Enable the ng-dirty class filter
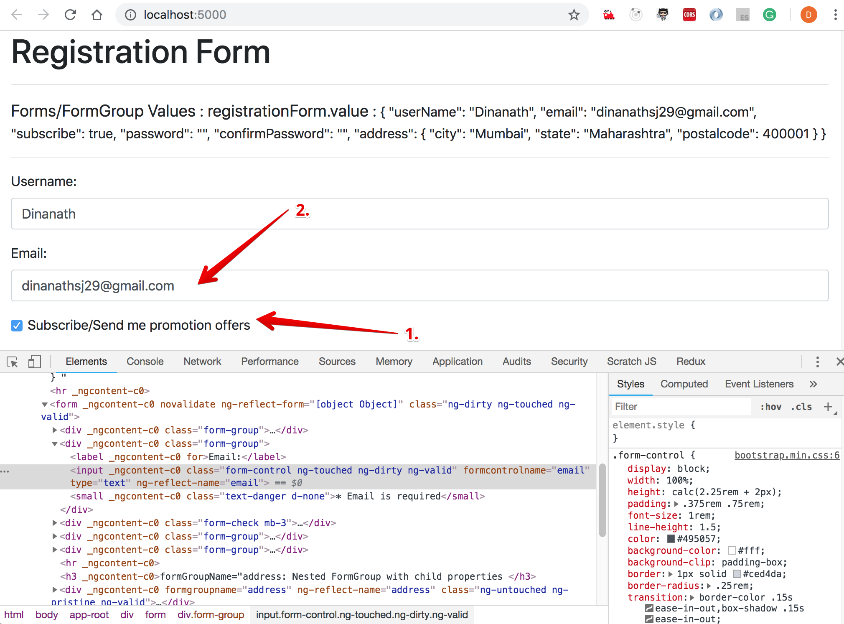The height and width of the screenshot is (624, 844). (x=801, y=407)
